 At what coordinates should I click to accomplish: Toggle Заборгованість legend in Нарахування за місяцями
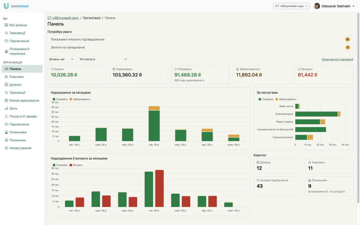pyautogui.click(x=80, y=99)
